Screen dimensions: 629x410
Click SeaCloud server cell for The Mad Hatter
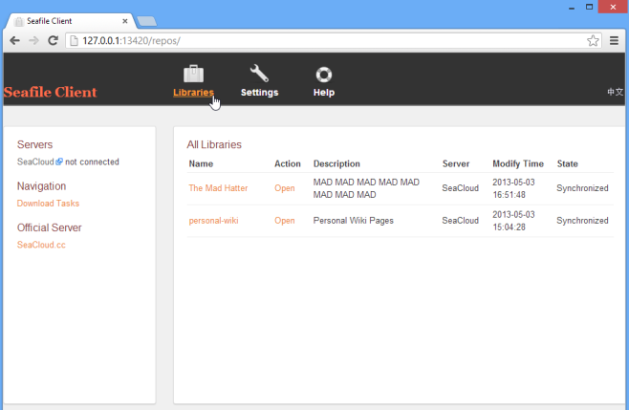point(460,188)
